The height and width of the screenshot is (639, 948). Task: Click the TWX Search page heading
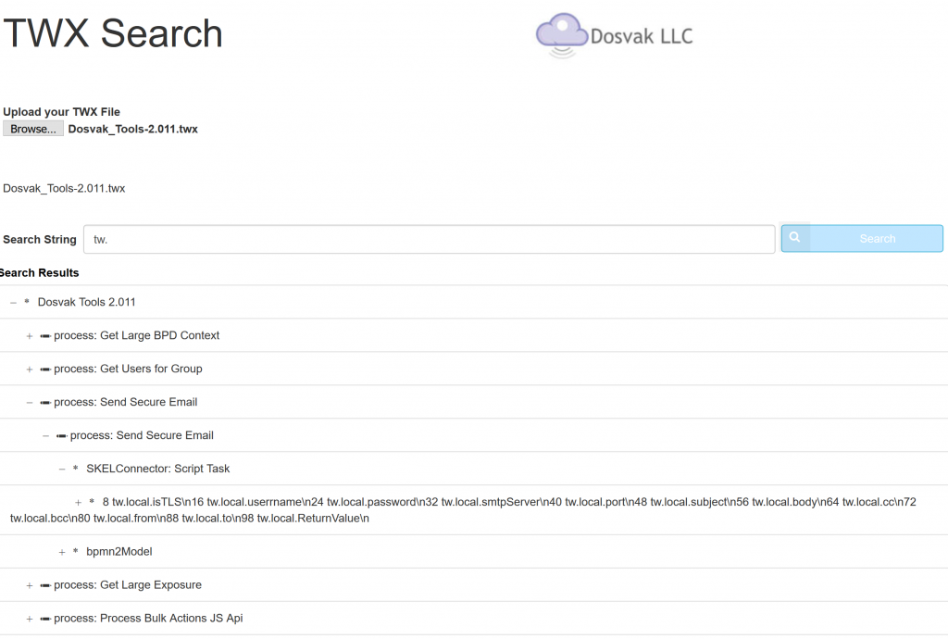pos(113,32)
